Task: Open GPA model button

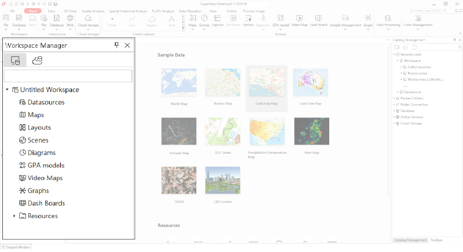Action: [280, 22]
